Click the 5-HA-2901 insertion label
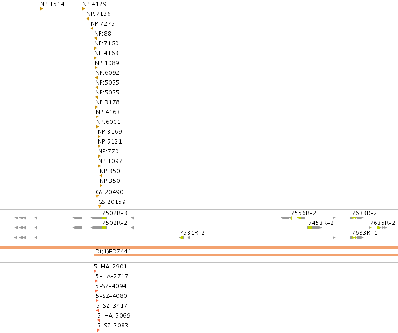Image resolution: width=398 pixels, height=333 pixels. (x=110, y=267)
